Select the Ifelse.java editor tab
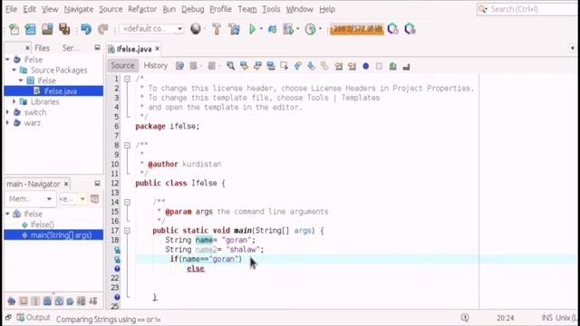This screenshot has height=326, width=580. [134, 49]
